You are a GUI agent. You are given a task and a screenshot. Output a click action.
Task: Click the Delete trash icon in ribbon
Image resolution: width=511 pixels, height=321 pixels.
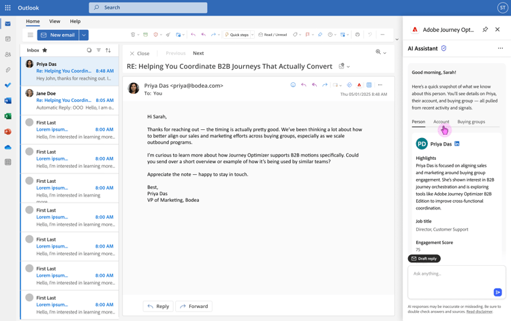[133, 35]
